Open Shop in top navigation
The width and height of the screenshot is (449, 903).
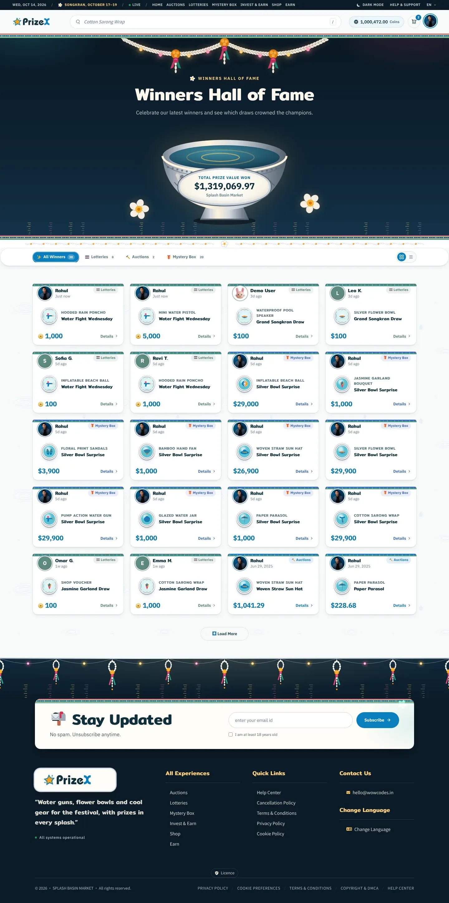(x=277, y=5)
